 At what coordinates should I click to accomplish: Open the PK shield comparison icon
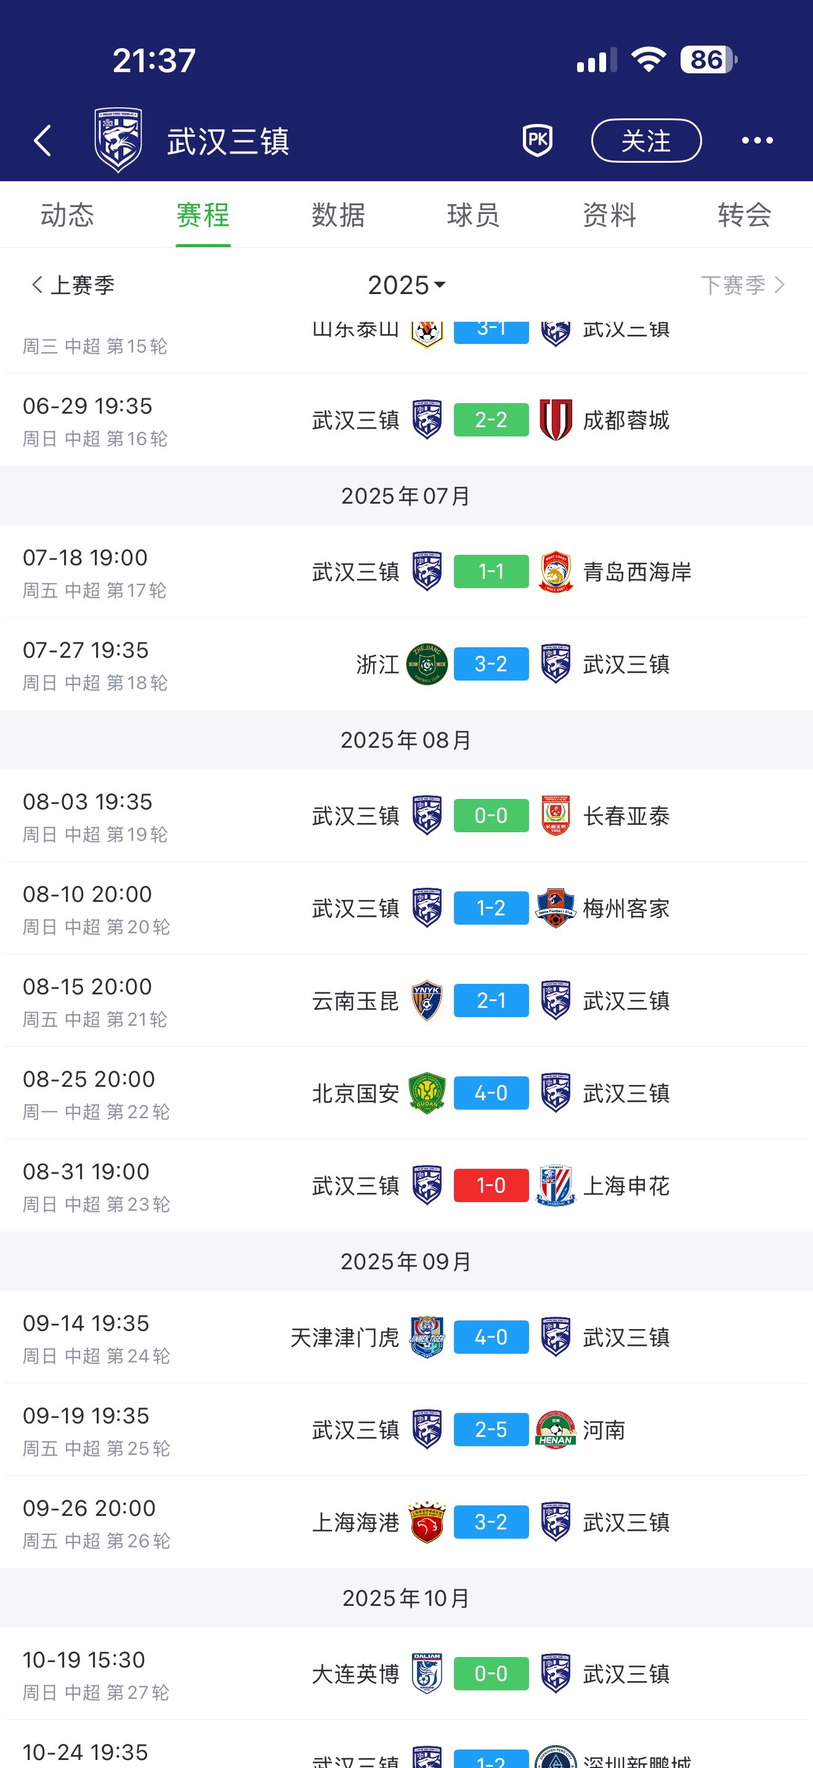[x=538, y=141]
